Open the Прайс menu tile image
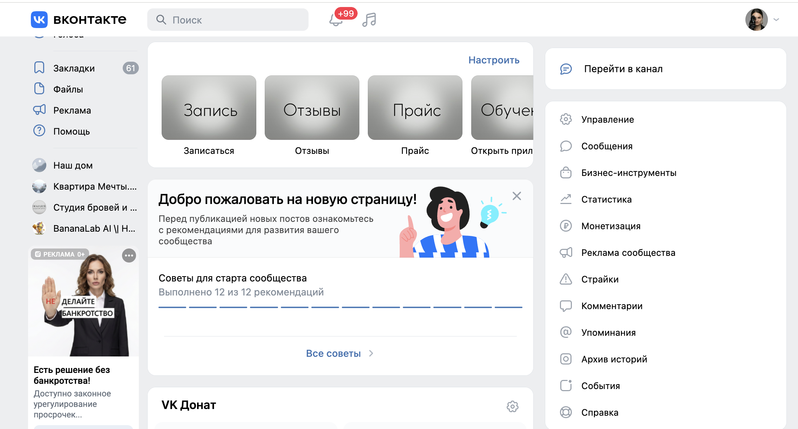The height and width of the screenshot is (429, 798). pos(415,108)
